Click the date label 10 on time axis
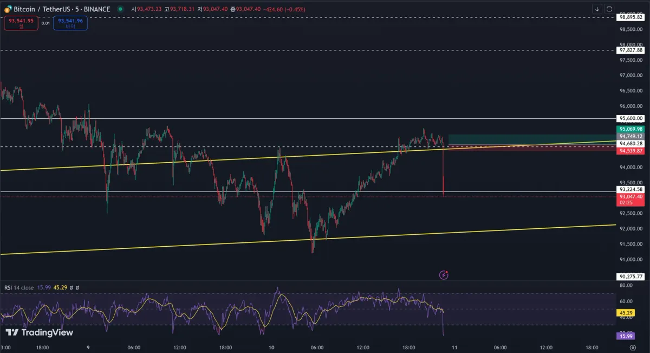 point(271,348)
